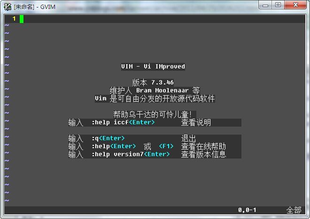The height and width of the screenshot is (219, 310).
Task: Close the GVIM window
Action: [295, 5]
